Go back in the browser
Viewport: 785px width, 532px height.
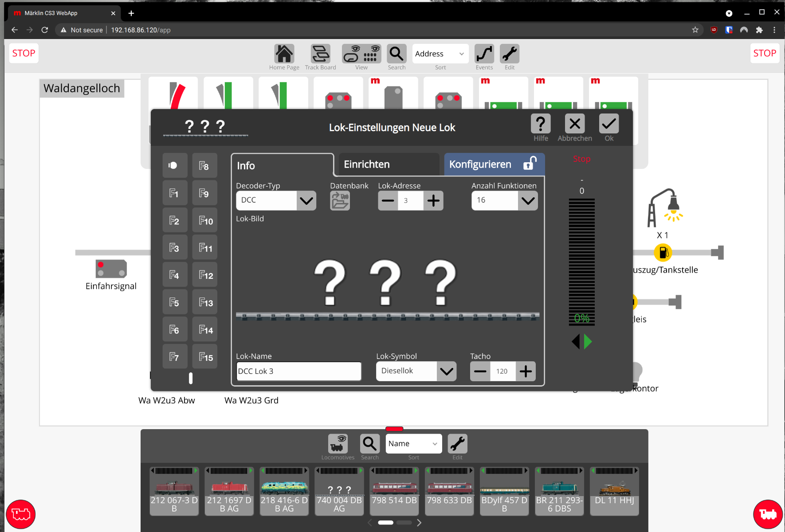(15, 30)
